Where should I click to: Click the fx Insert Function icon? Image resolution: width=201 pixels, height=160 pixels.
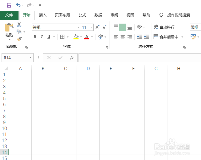coord(72,58)
